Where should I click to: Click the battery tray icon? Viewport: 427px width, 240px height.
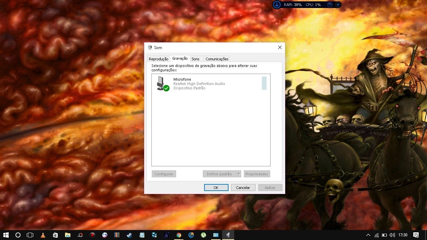pos(384,235)
